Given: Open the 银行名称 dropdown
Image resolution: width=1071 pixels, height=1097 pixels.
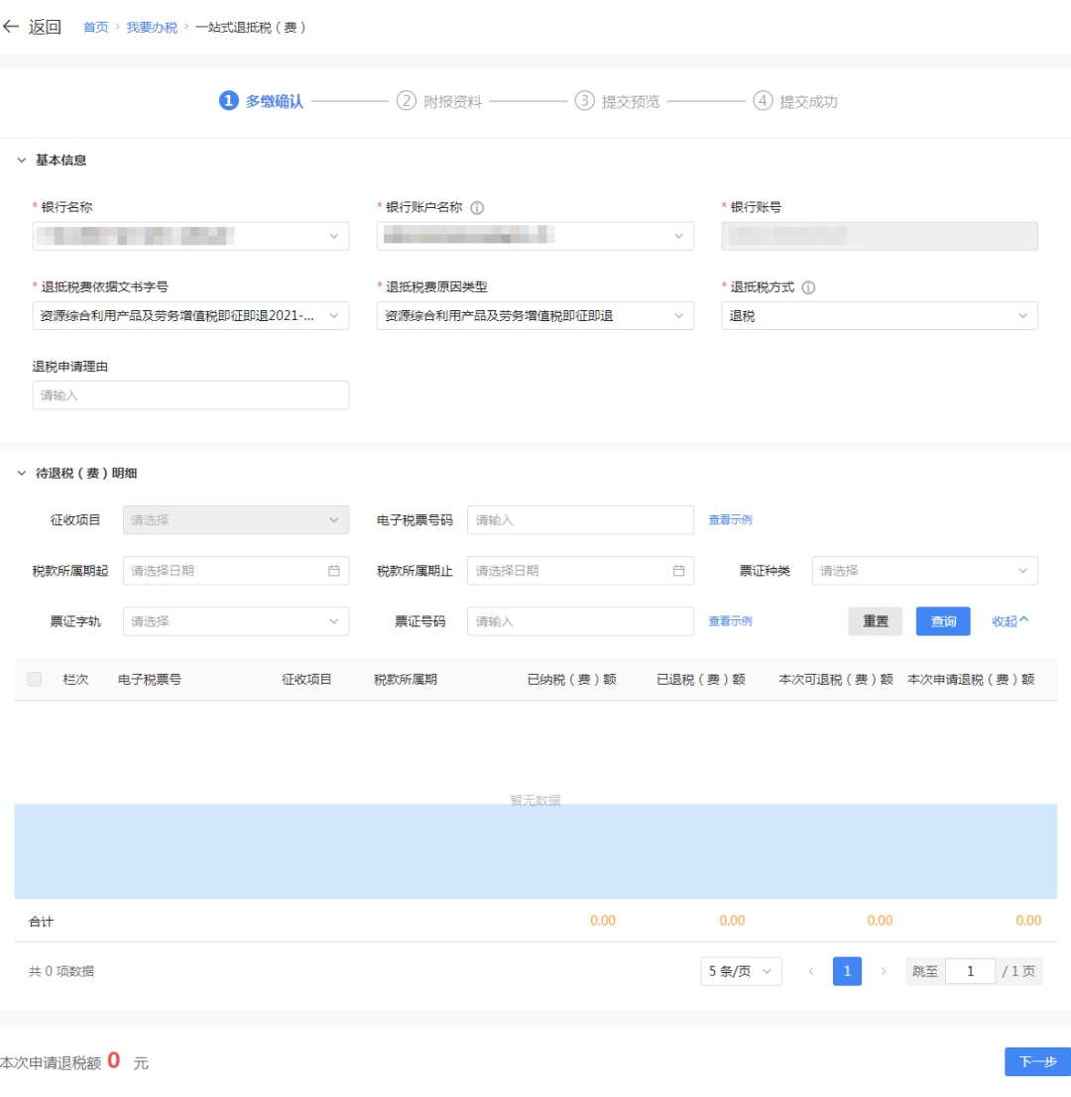Looking at the screenshot, I should (190, 236).
